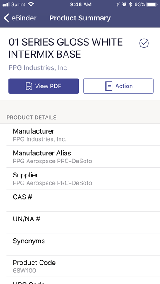Tap the Bluetooth icon in status bar
This screenshot has width=160, height=284.
point(130,4)
